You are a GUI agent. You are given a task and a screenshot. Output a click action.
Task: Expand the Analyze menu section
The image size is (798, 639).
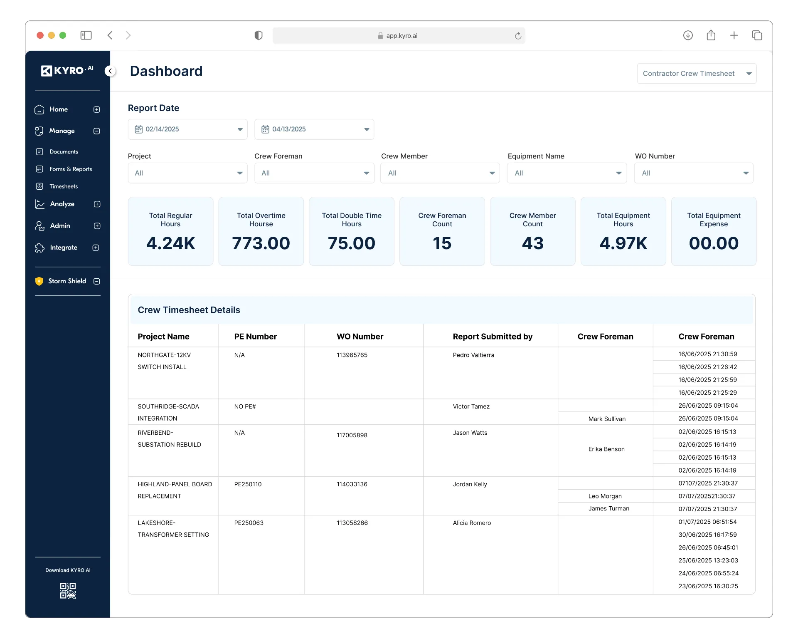pos(97,204)
